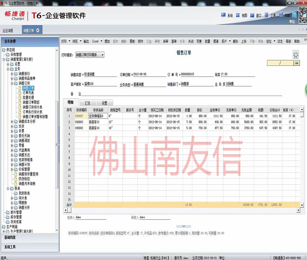The width and height of the screenshot is (307, 260).
Task: Switch to the 企业流程 tab
Action: coord(8,30)
